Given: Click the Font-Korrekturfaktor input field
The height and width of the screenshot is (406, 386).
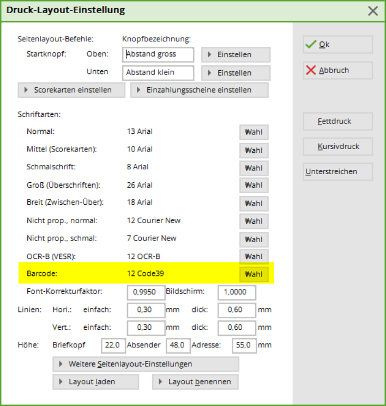Looking at the screenshot, I should [146, 292].
